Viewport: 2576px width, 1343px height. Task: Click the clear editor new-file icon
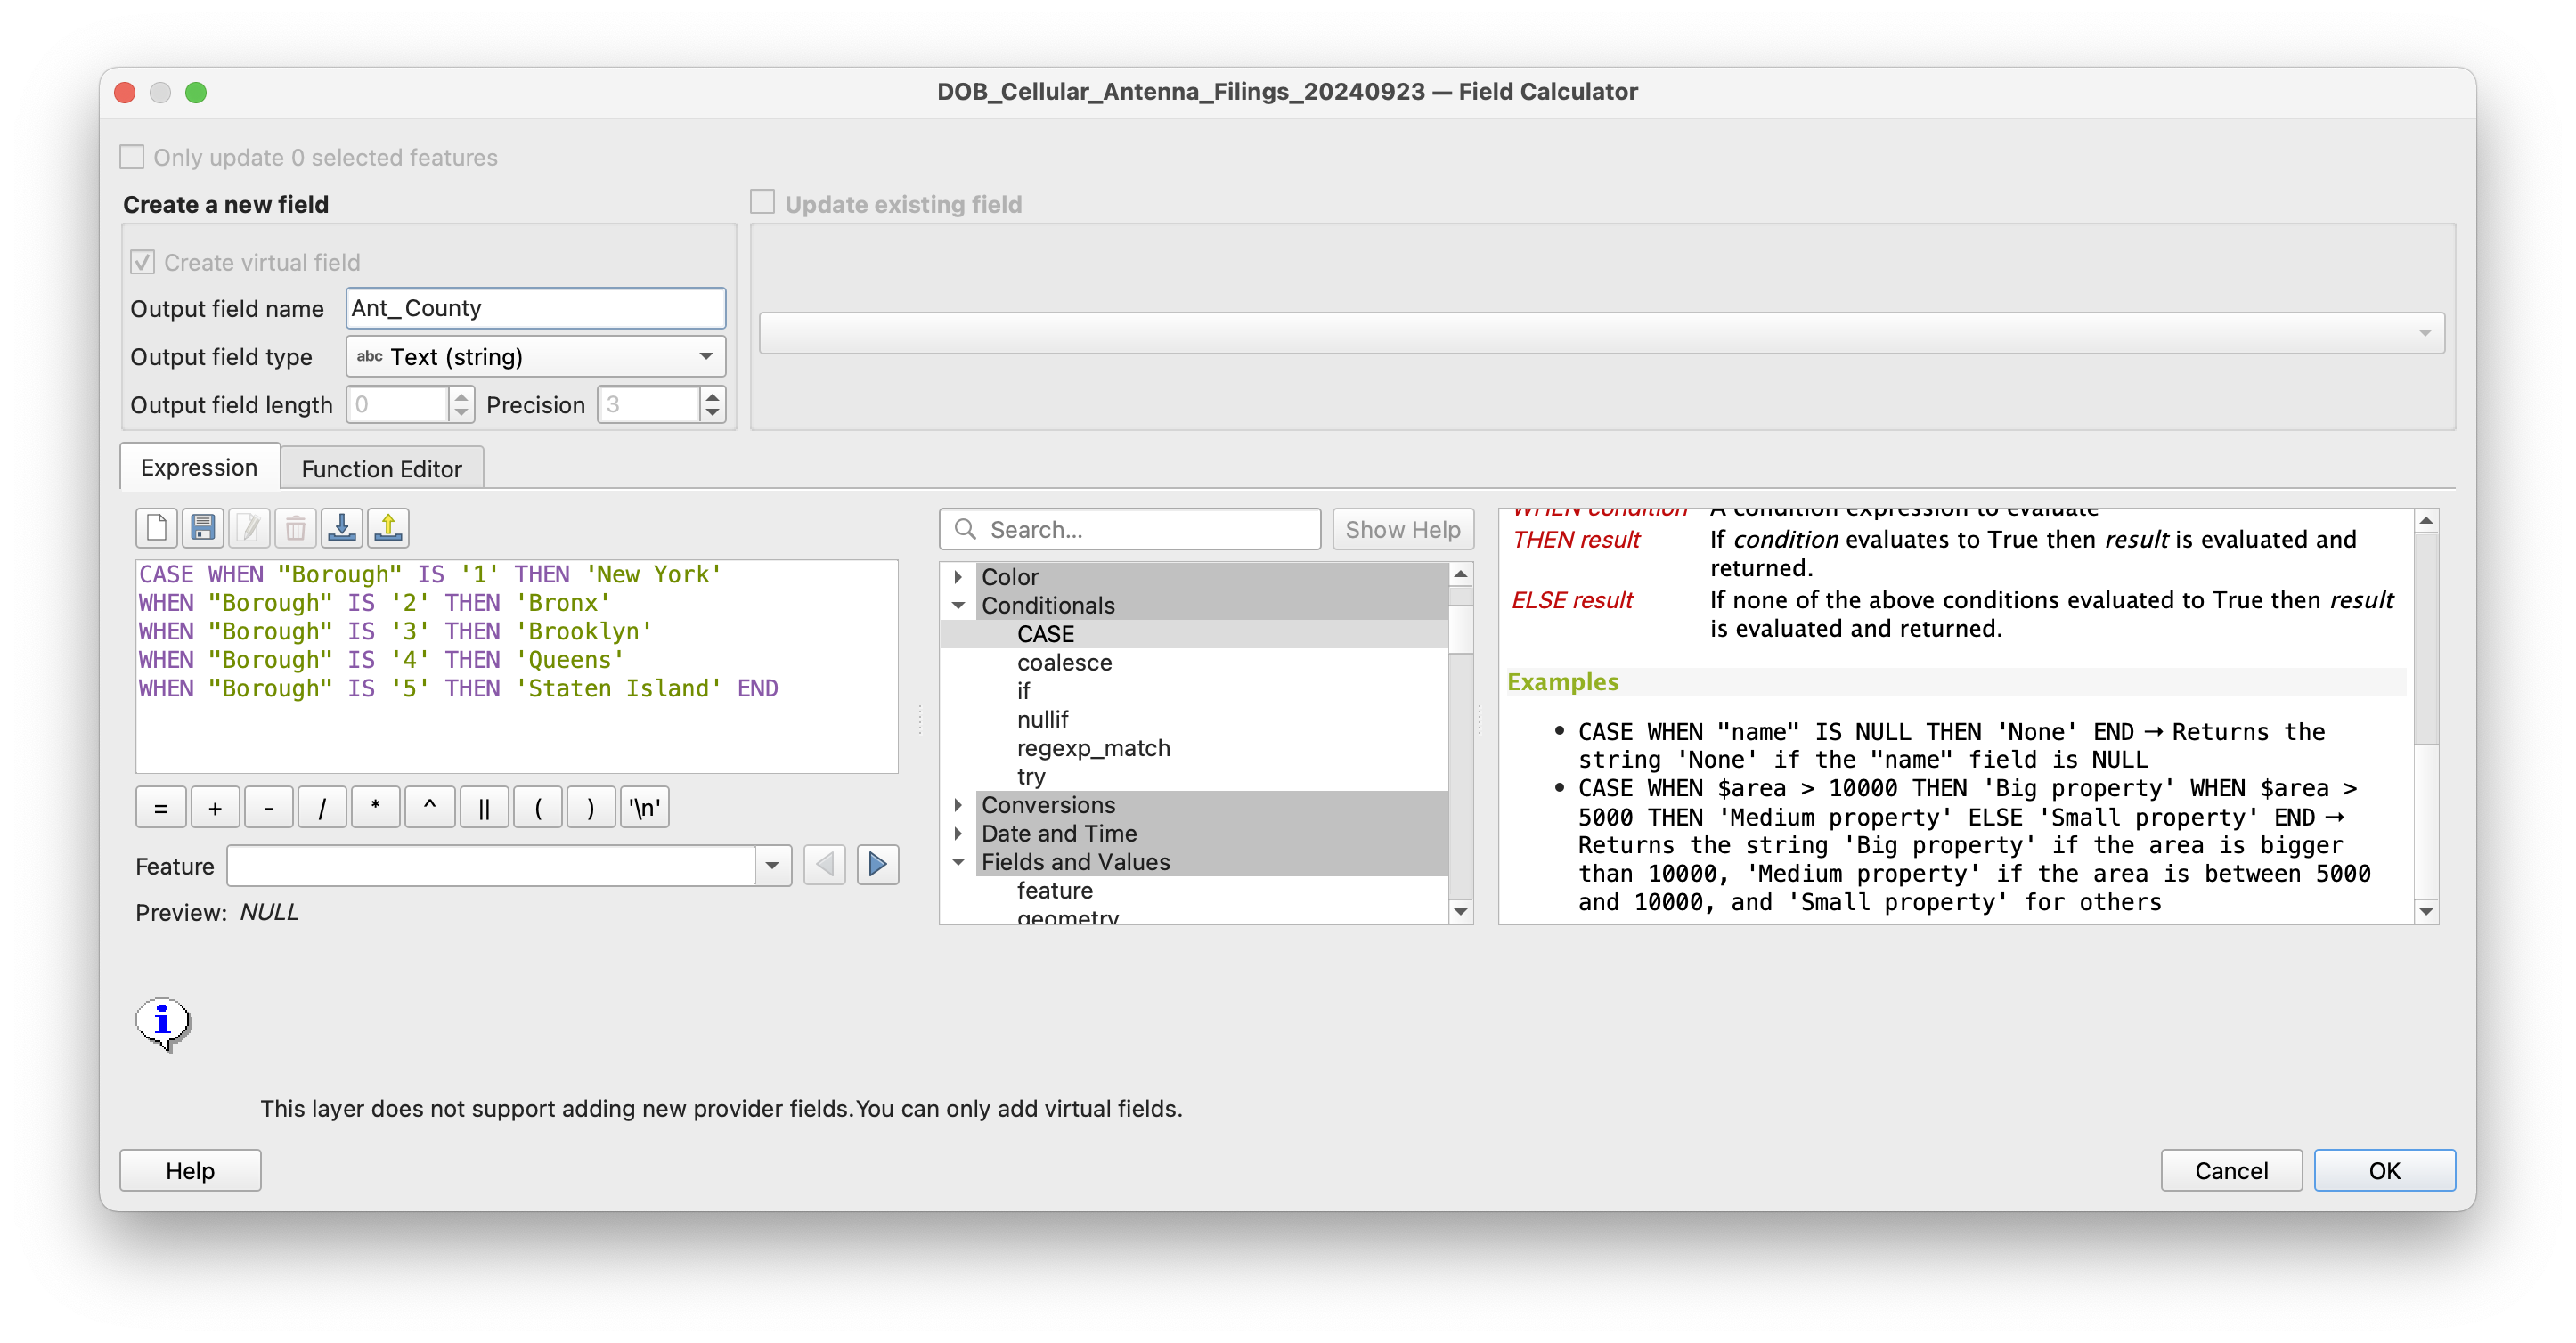click(x=156, y=527)
